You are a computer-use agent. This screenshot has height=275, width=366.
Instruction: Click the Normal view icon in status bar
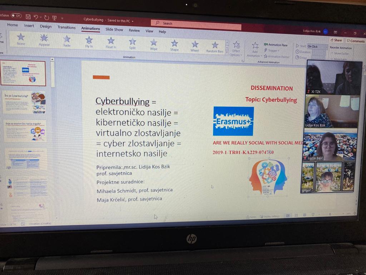pyautogui.click(x=288, y=215)
